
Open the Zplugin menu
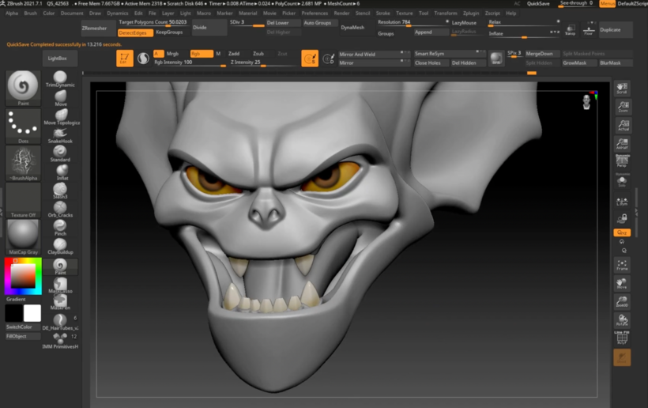(471, 13)
